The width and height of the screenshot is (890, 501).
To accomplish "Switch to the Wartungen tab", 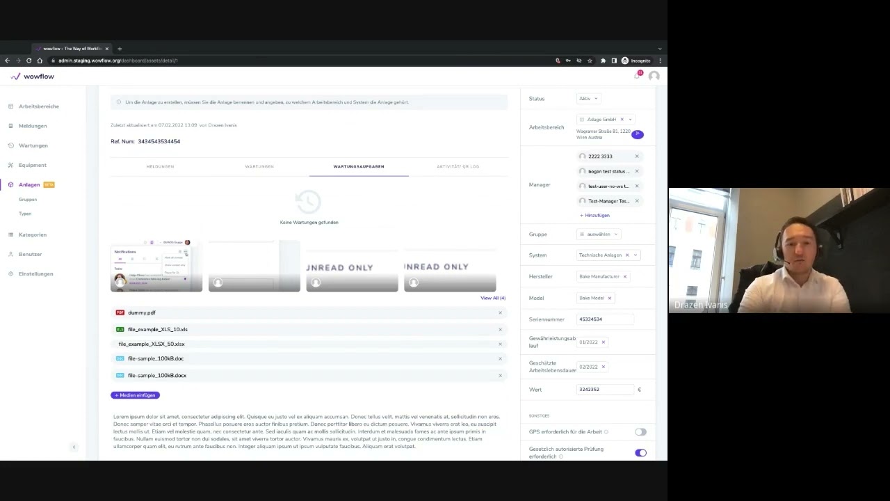I will coord(259,166).
